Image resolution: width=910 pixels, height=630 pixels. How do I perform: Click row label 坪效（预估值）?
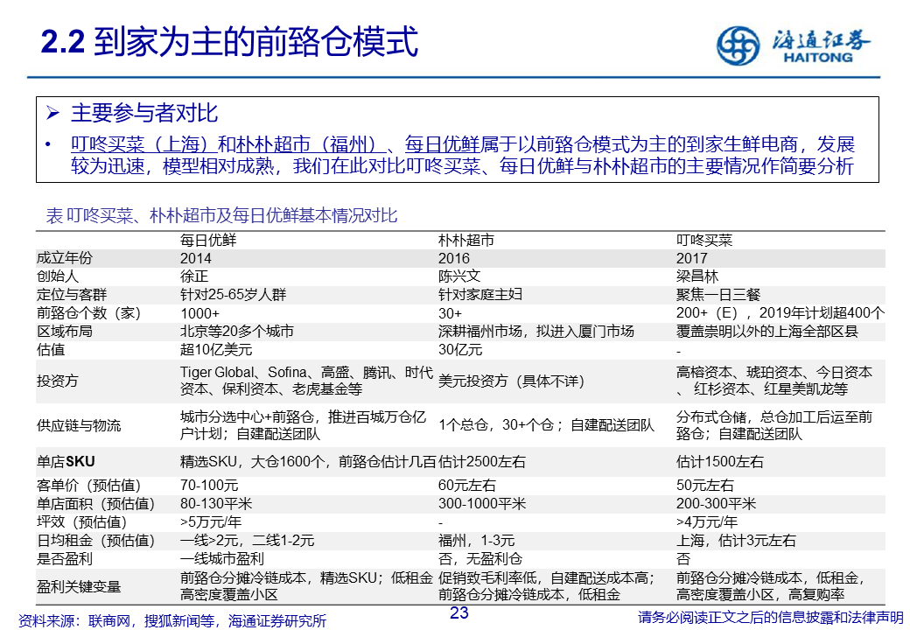[82, 522]
